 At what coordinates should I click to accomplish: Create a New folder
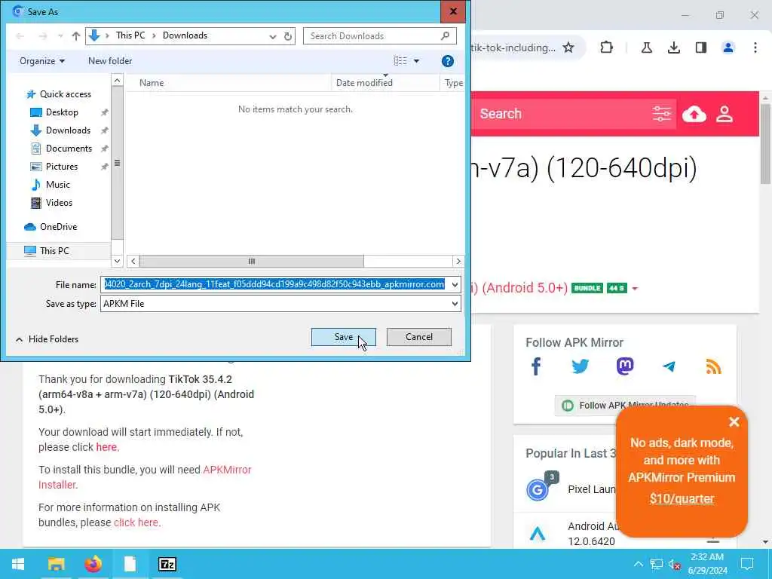(110, 61)
